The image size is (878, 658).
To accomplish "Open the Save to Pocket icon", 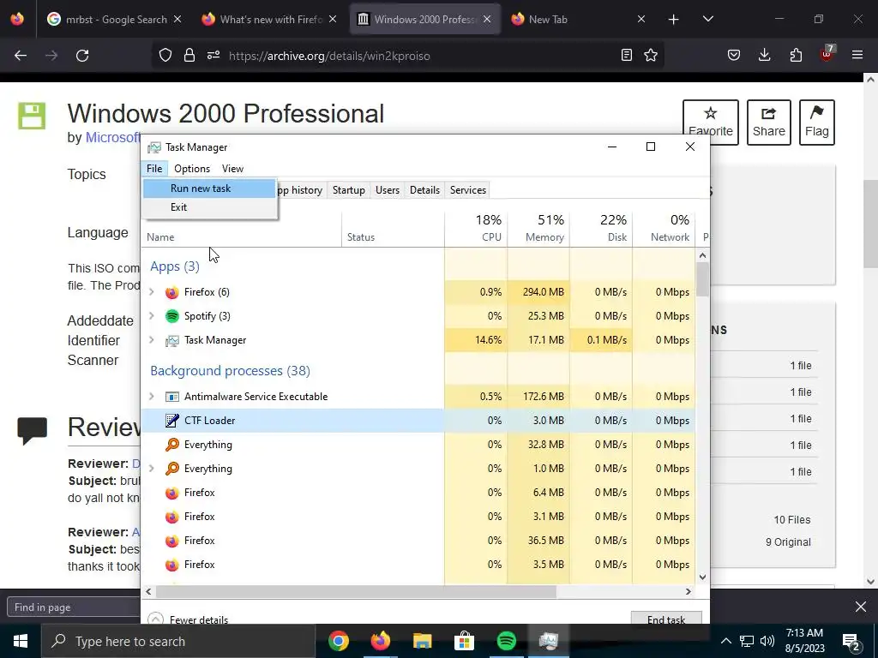I will [734, 56].
